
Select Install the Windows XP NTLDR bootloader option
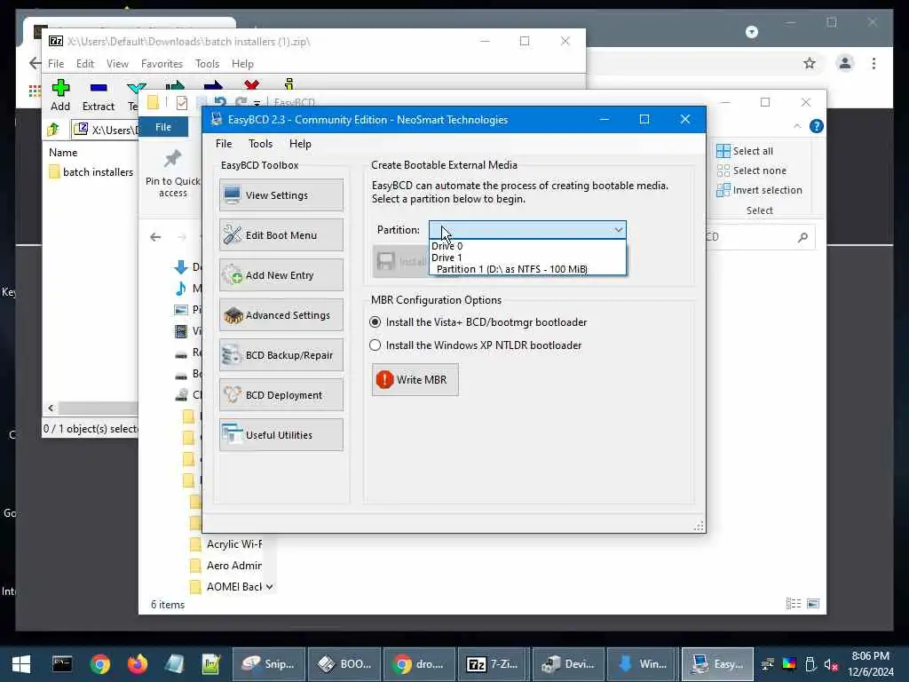coord(476,345)
